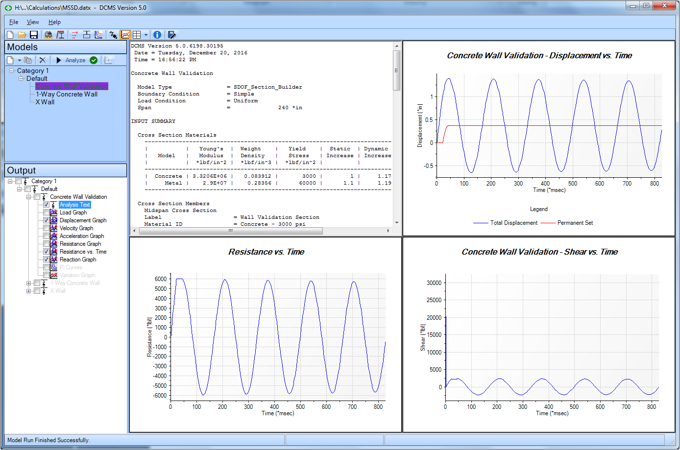
Task: Click the blue Information icon
Action: tap(157, 35)
